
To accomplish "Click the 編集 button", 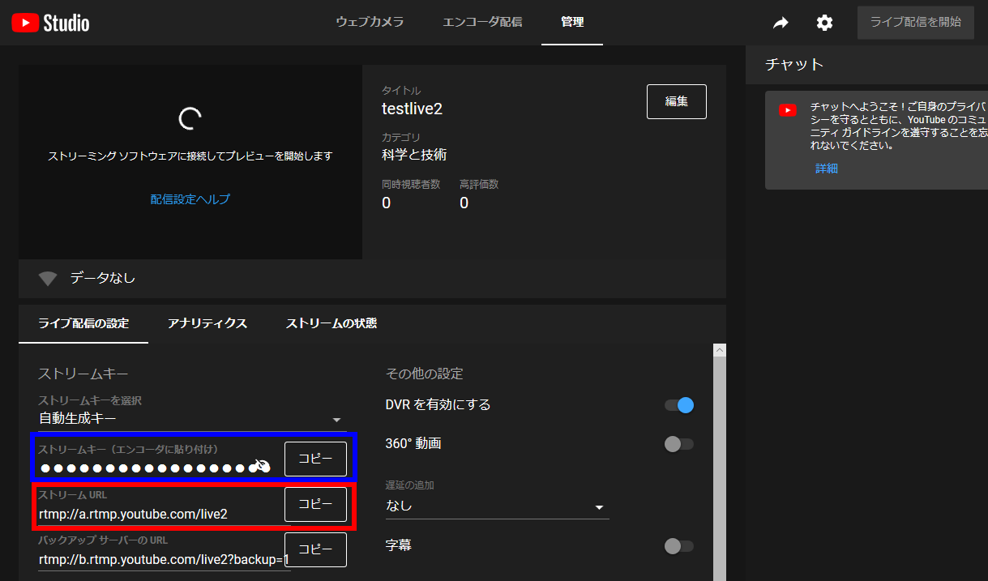I will (677, 101).
